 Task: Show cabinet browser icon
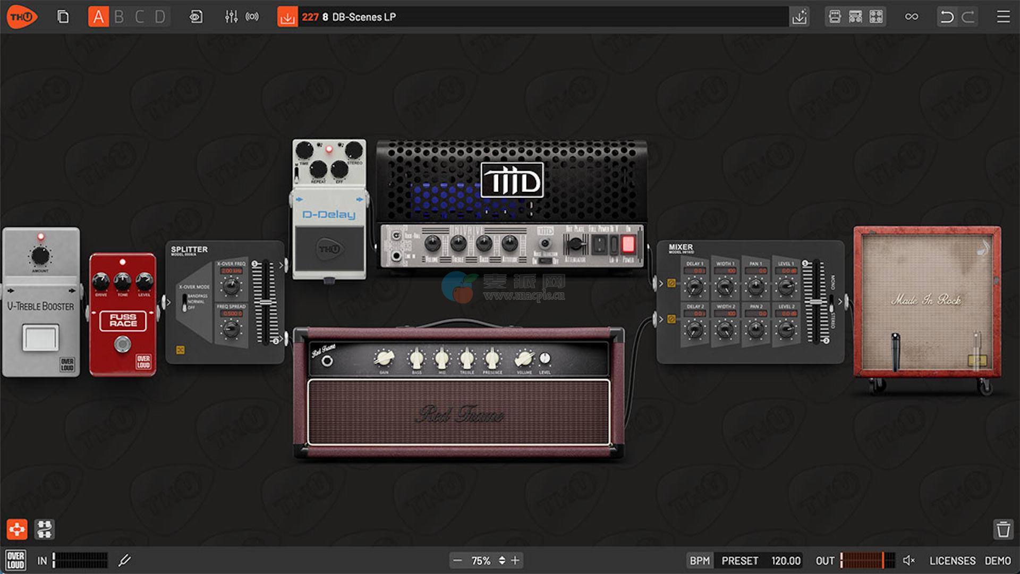(876, 17)
